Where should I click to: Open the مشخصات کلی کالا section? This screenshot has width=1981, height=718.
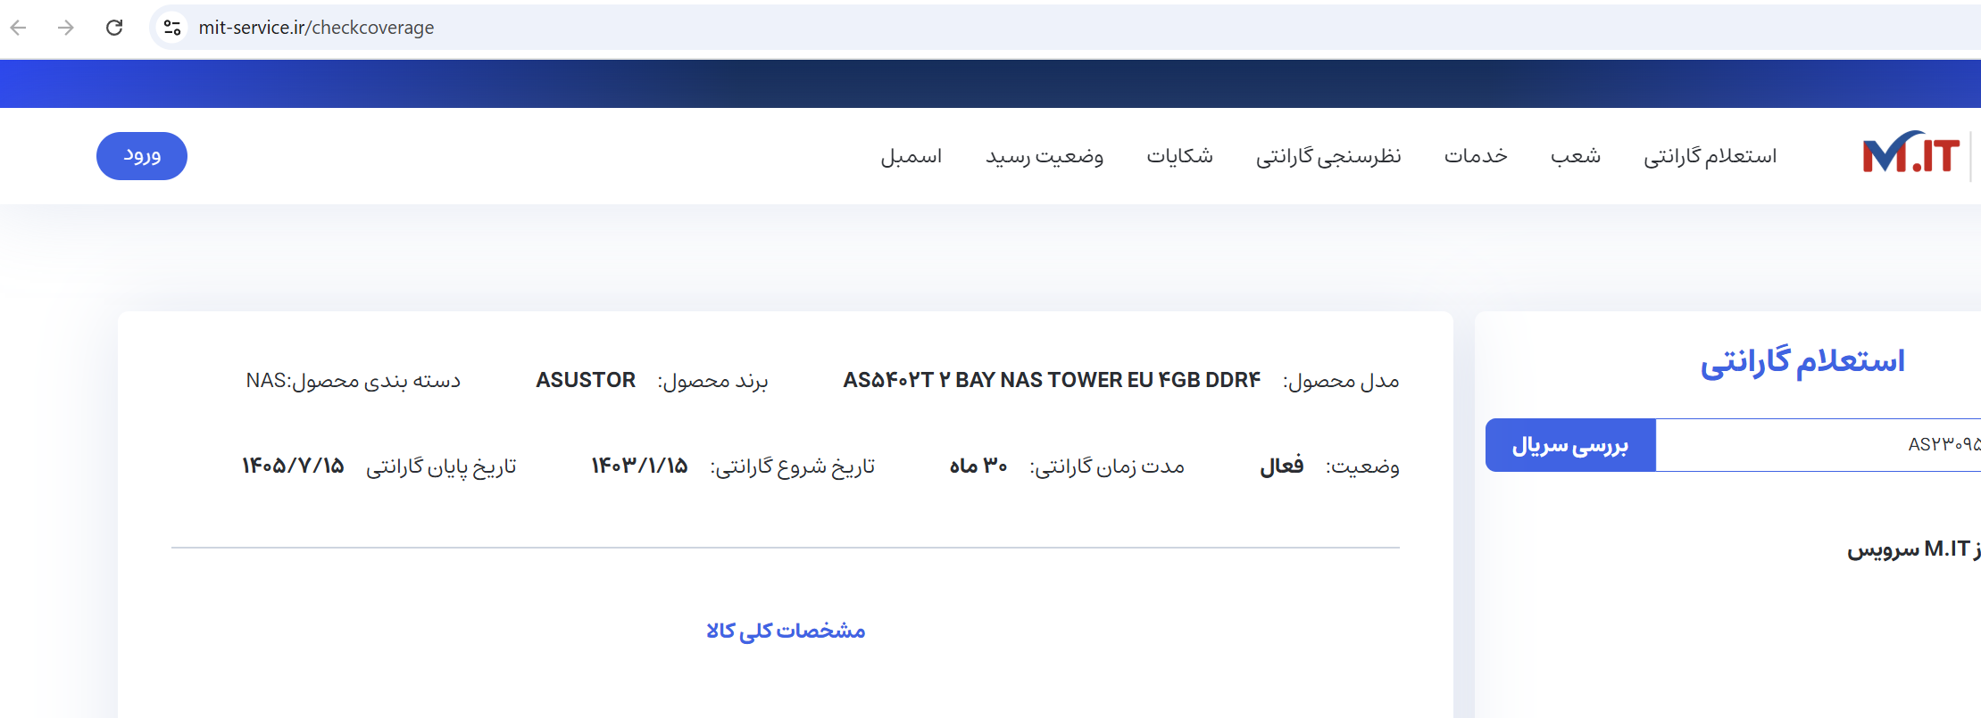(x=786, y=631)
